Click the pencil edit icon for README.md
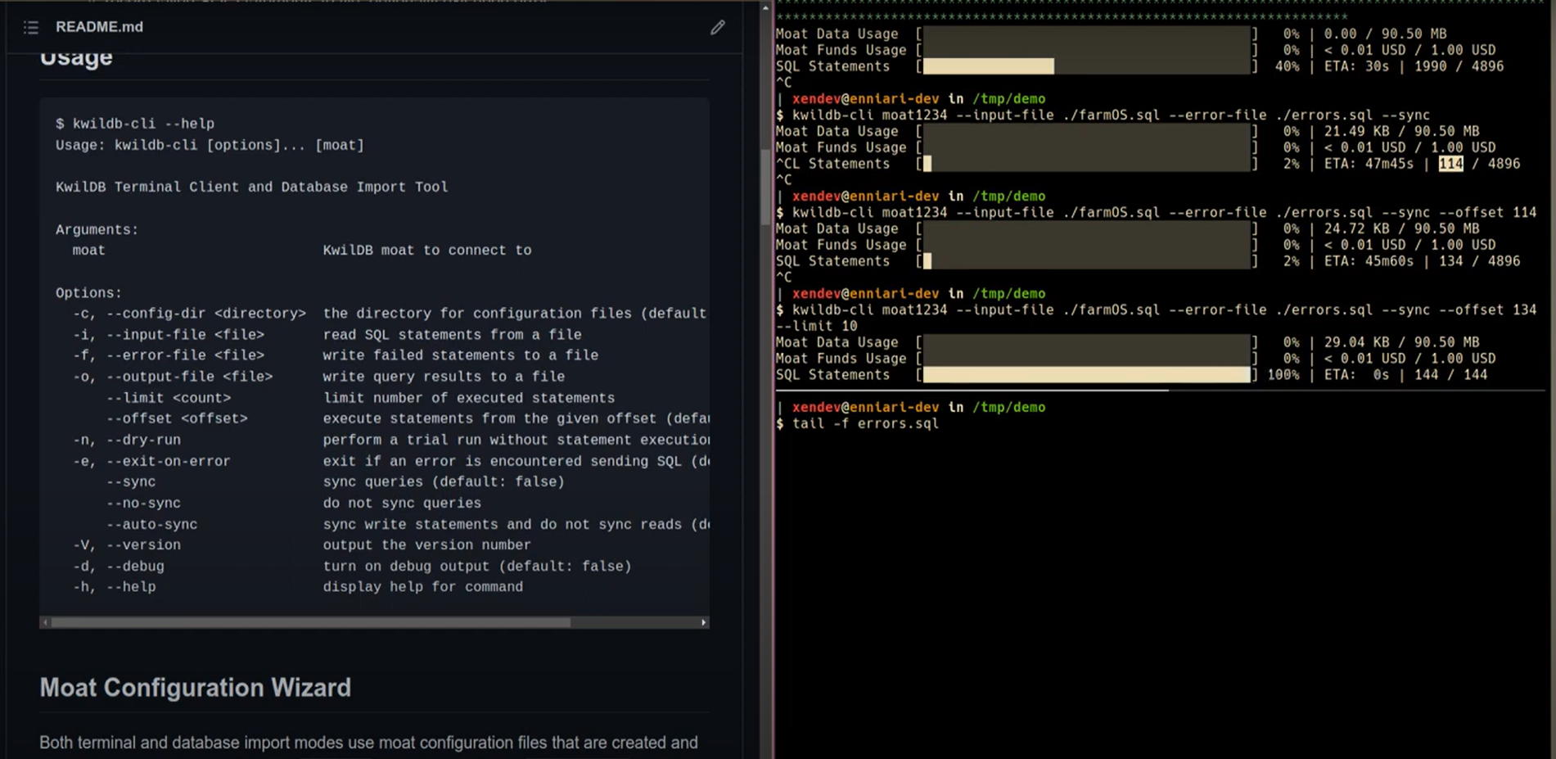1556x759 pixels. (718, 28)
